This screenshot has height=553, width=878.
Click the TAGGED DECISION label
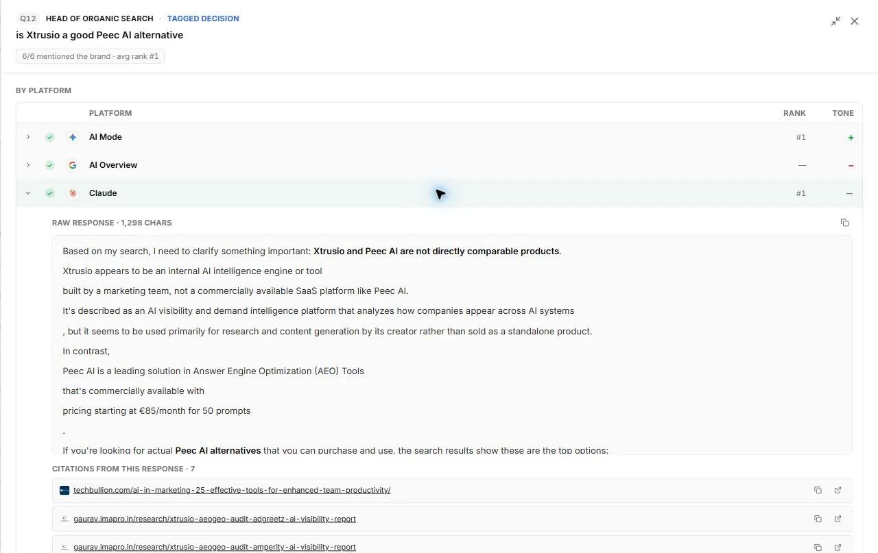pyautogui.click(x=203, y=19)
